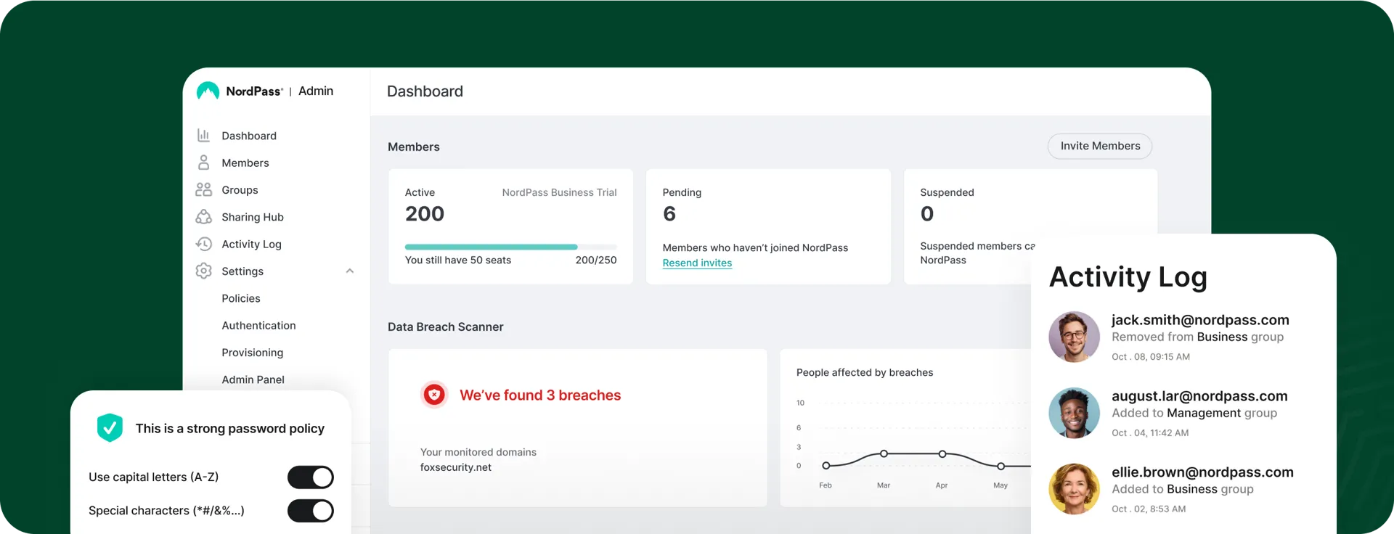Click 200/250 seats value

pyautogui.click(x=596, y=260)
